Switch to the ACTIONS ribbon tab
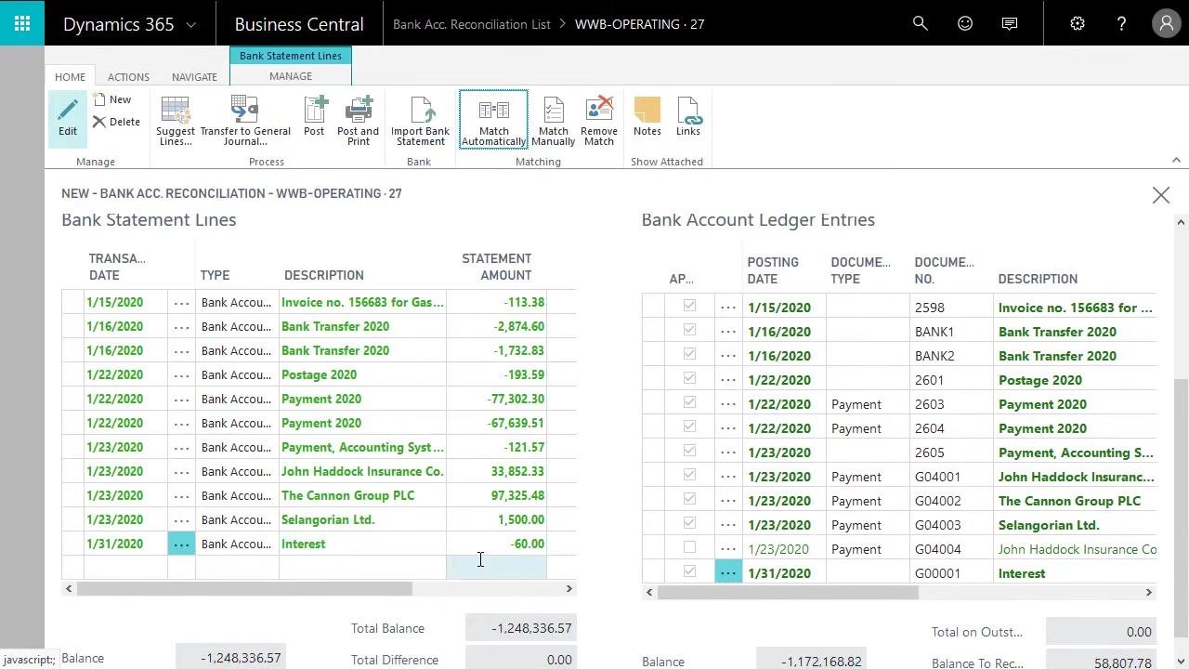The height and width of the screenshot is (669, 1189). coord(128,77)
